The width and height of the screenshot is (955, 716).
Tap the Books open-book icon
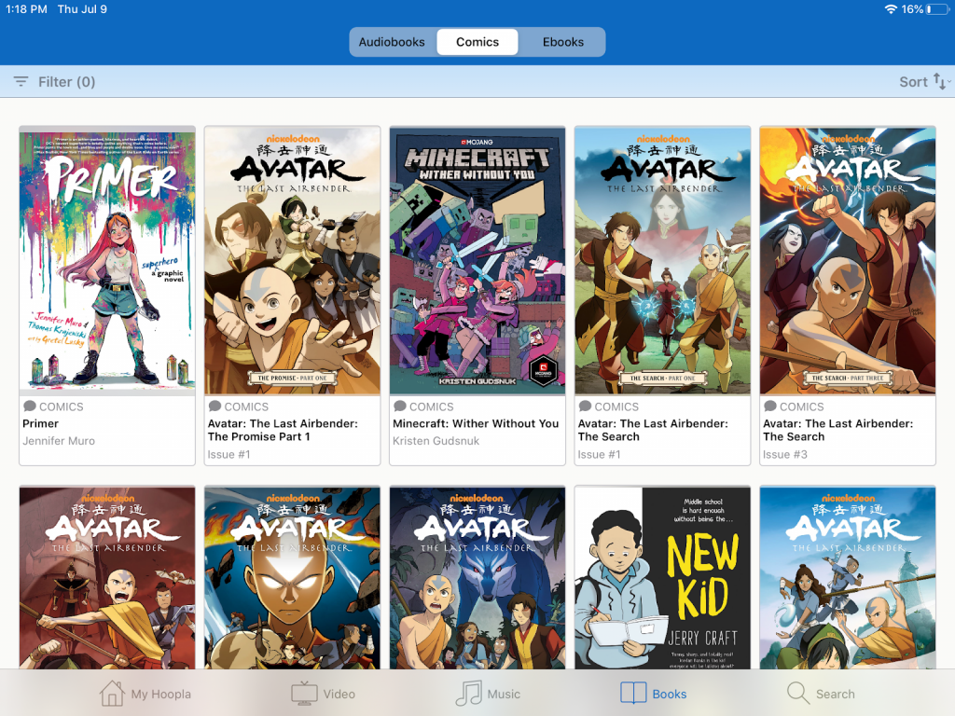[x=633, y=694]
